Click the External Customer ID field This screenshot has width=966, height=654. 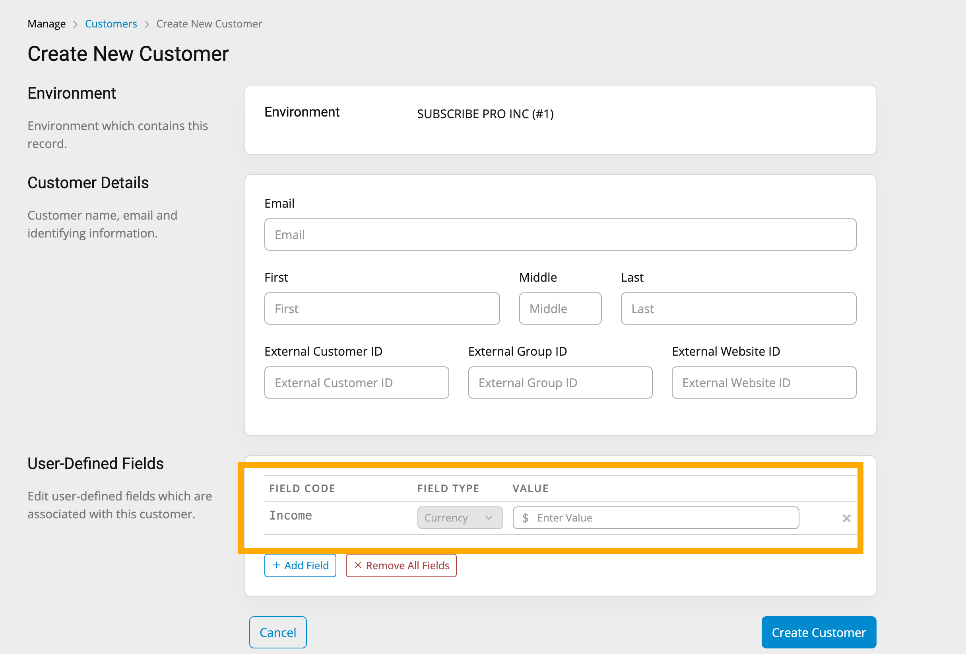[357, 382]
